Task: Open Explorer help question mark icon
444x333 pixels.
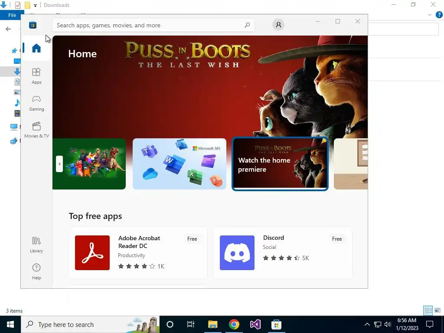Action: point(439,15)
